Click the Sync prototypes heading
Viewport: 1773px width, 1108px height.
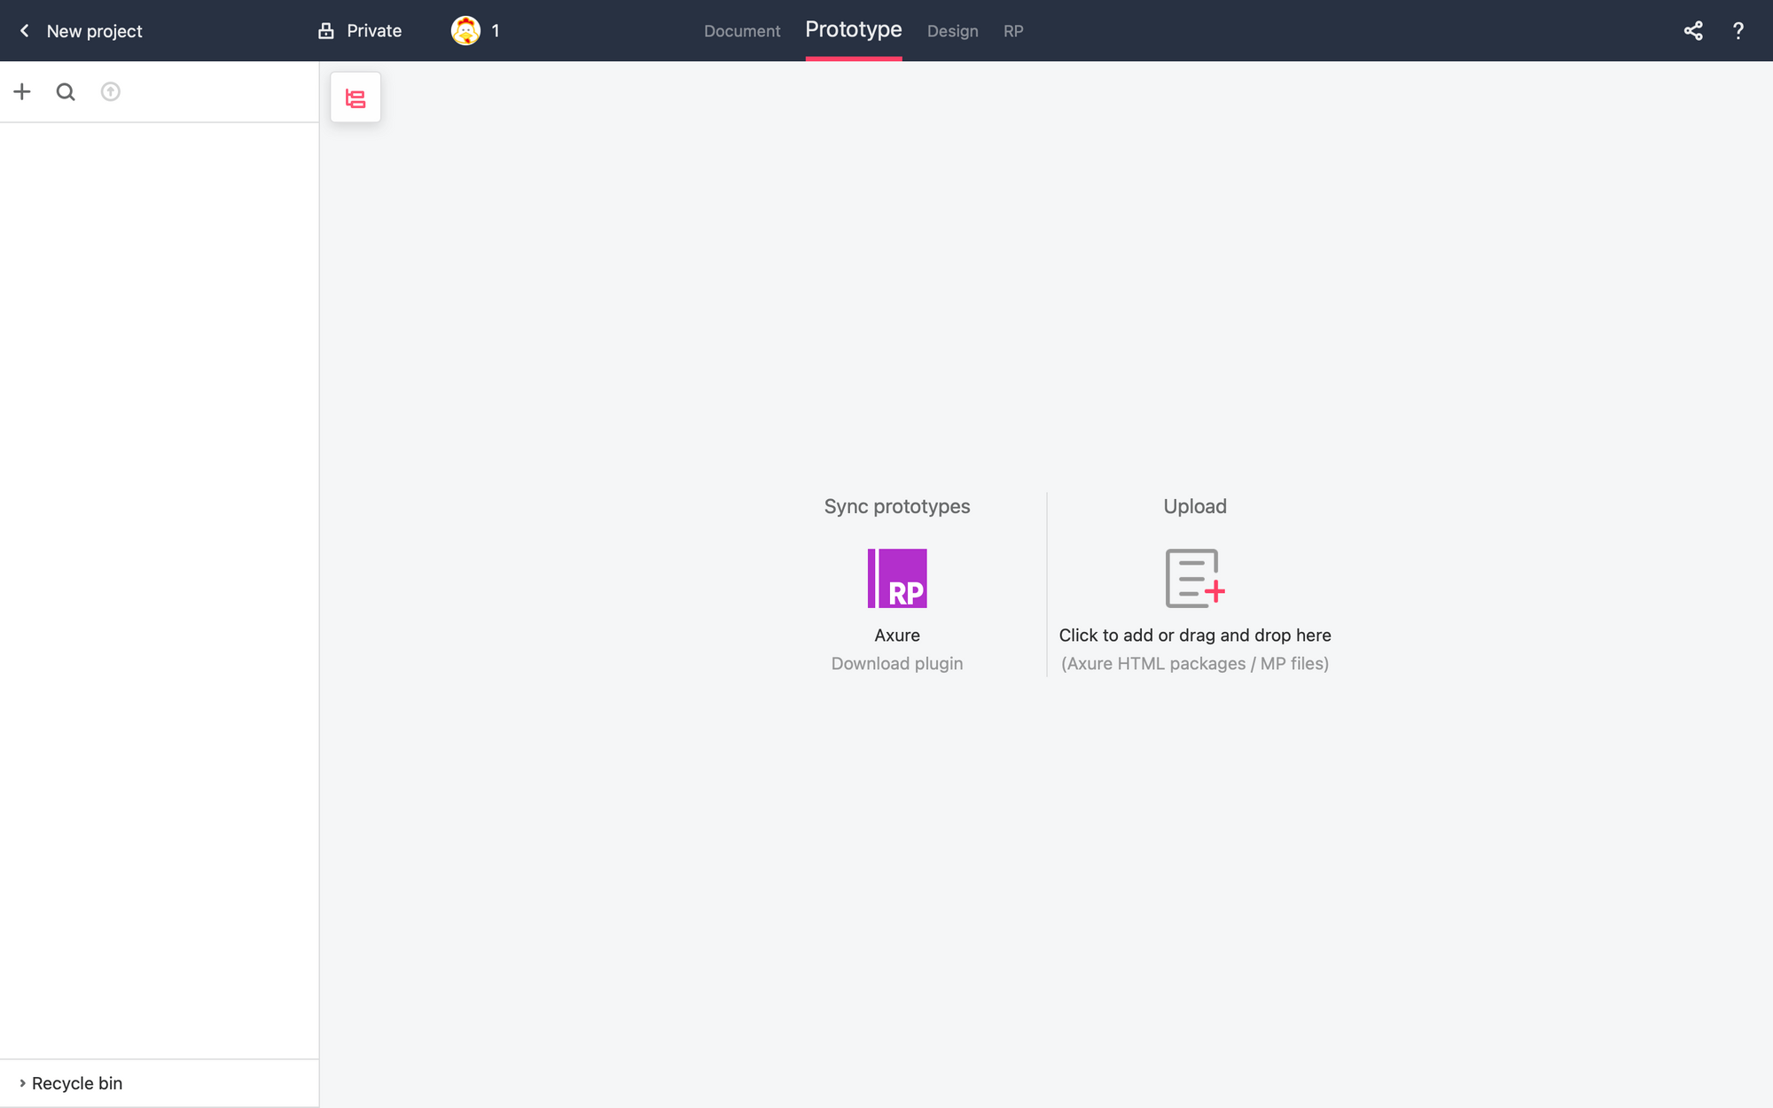click(x=897, y=506)
